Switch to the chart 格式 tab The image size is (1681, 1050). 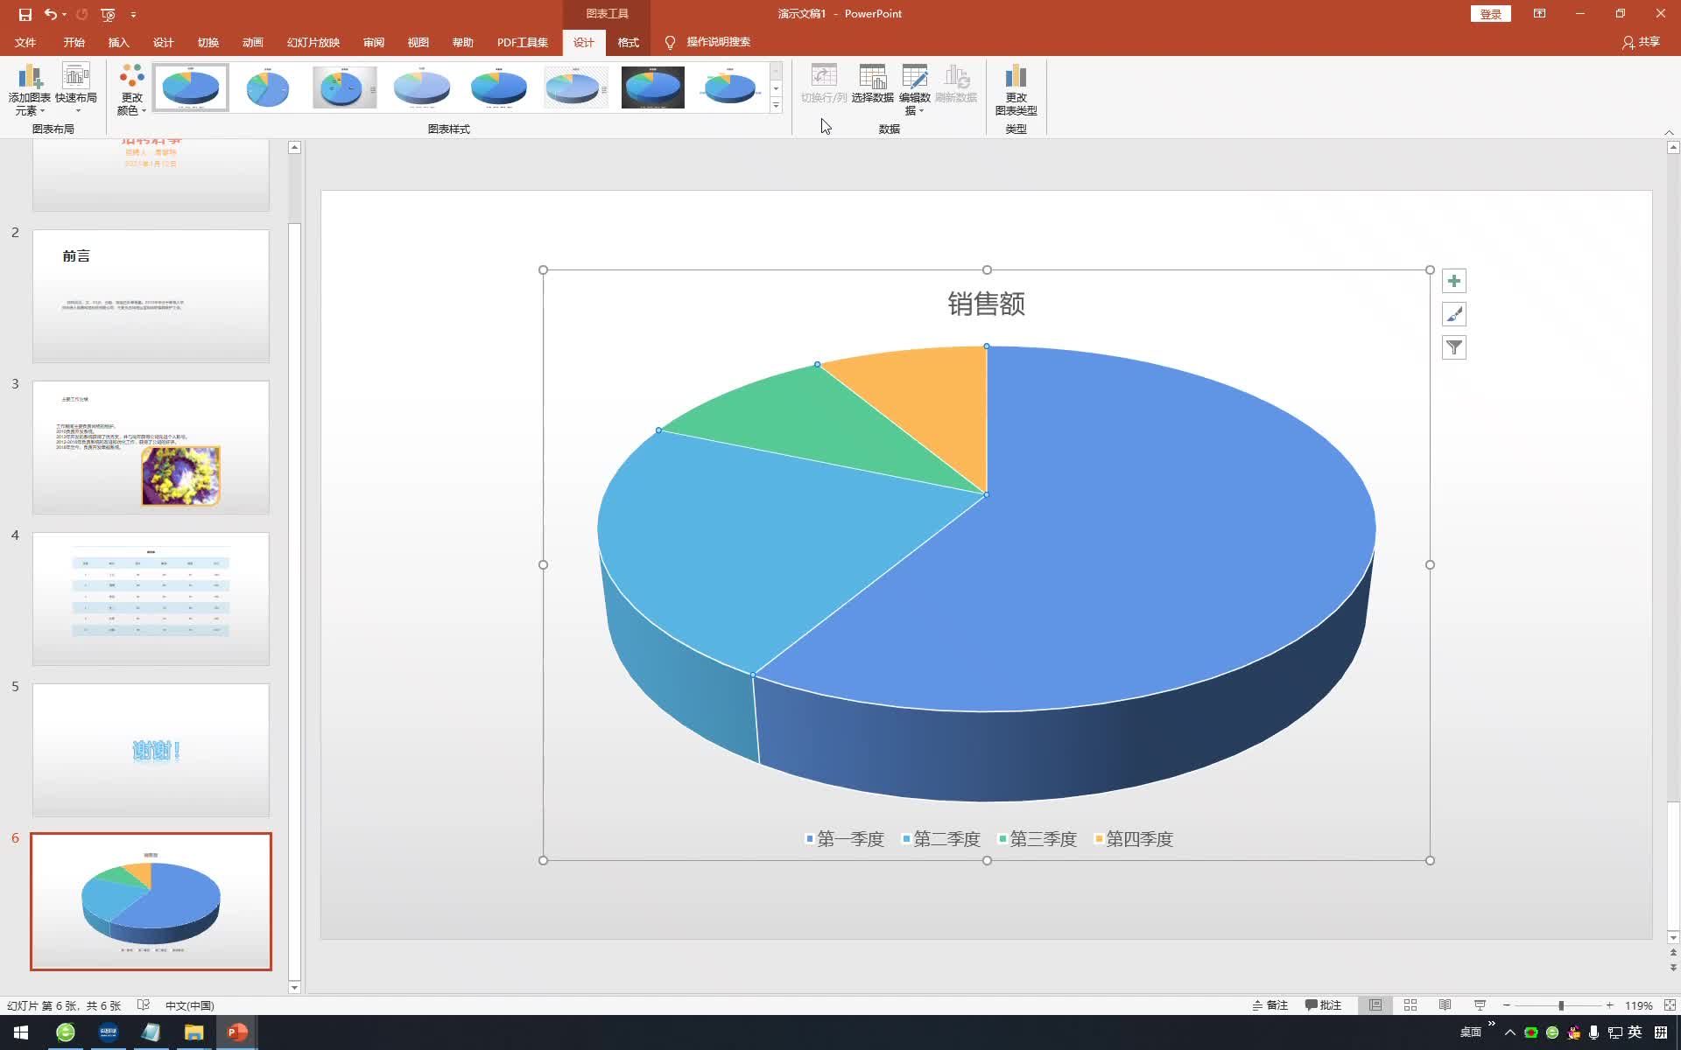[629, 42]
